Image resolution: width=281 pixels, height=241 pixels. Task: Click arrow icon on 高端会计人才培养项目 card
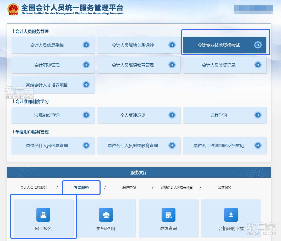coord(86,85)
